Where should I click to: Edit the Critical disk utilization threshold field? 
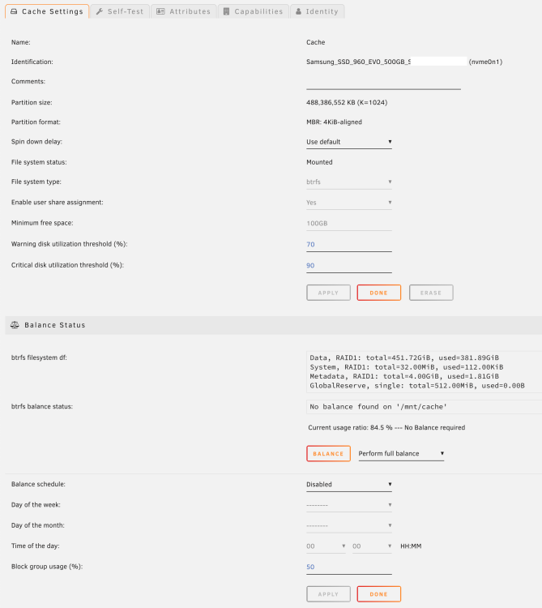tap(349, 266)
